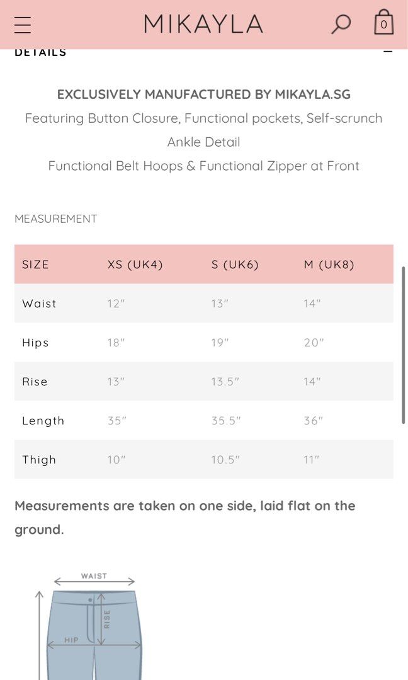Click the Rise row label
Image resolution: width=408 pixels, height=680 pixels.
click(35, 382)
